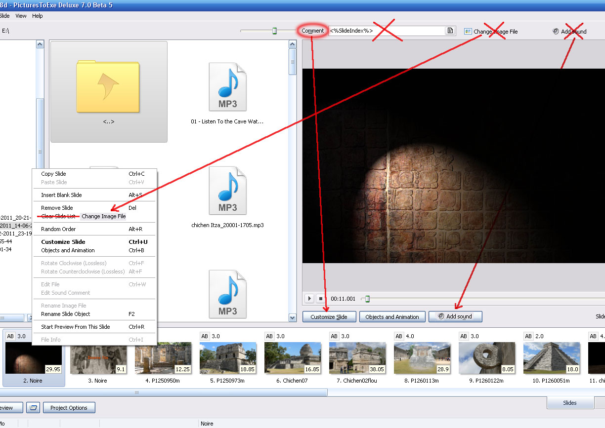This screenshot has width=605, height=428.
Task: Click the AB transition icon on slide 4
Action: click(140, 336)
